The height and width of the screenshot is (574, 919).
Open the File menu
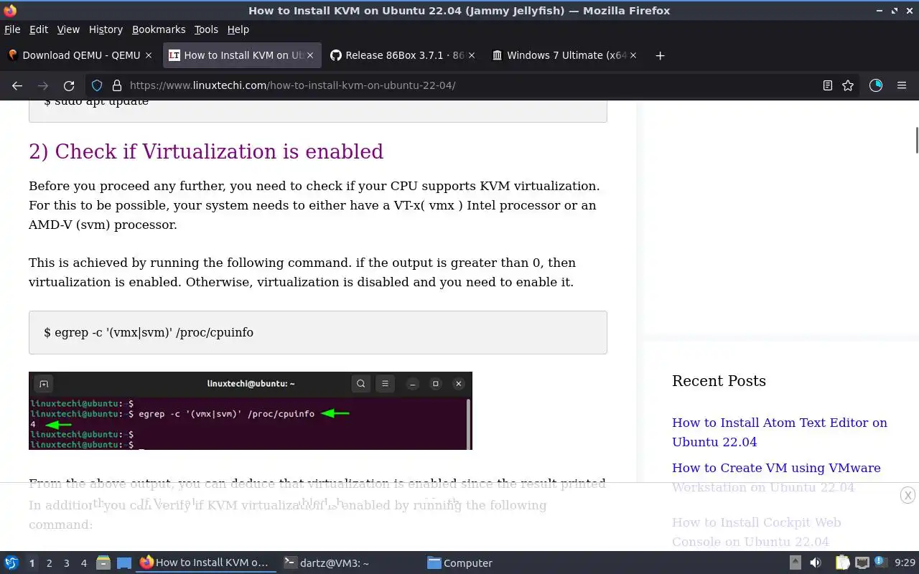tap(12, 29)
